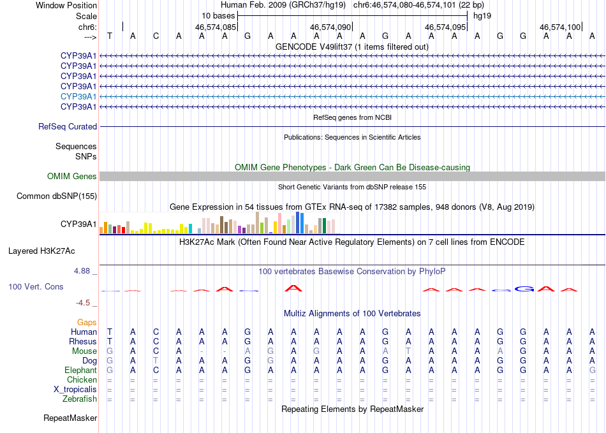This screenshot has width=606, height=433.
Task: Click the RepeatMasker track label
Action: pos(70,418)
